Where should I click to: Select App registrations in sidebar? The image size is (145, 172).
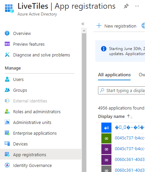(x=41, y=154)
